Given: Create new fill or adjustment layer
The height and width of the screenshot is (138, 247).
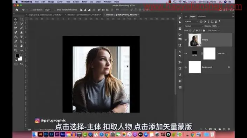Looking at the screenshot, I should point(215,129).
